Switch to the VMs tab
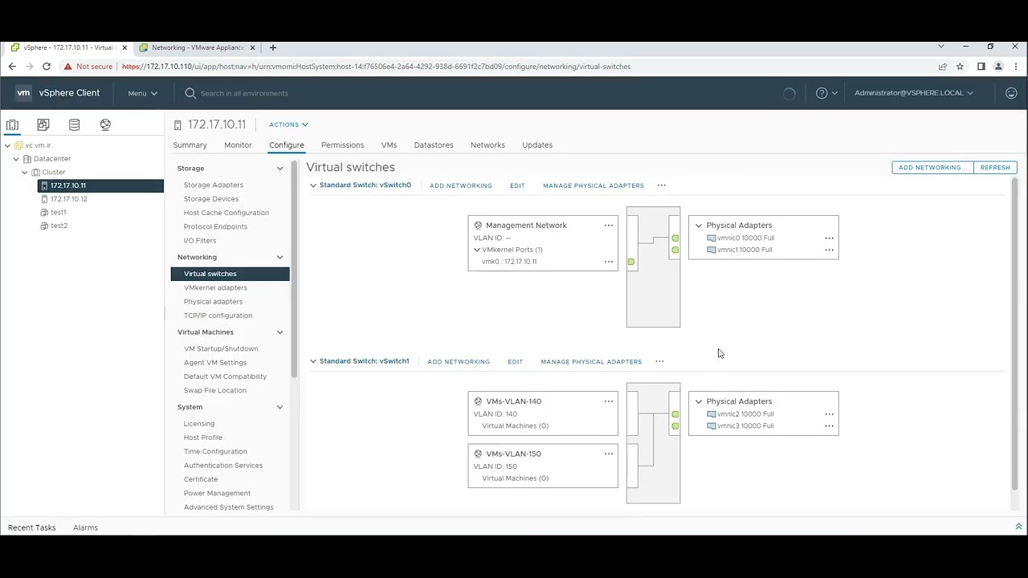The height and width of the screenshot is (578, 1028). point(389,145)
